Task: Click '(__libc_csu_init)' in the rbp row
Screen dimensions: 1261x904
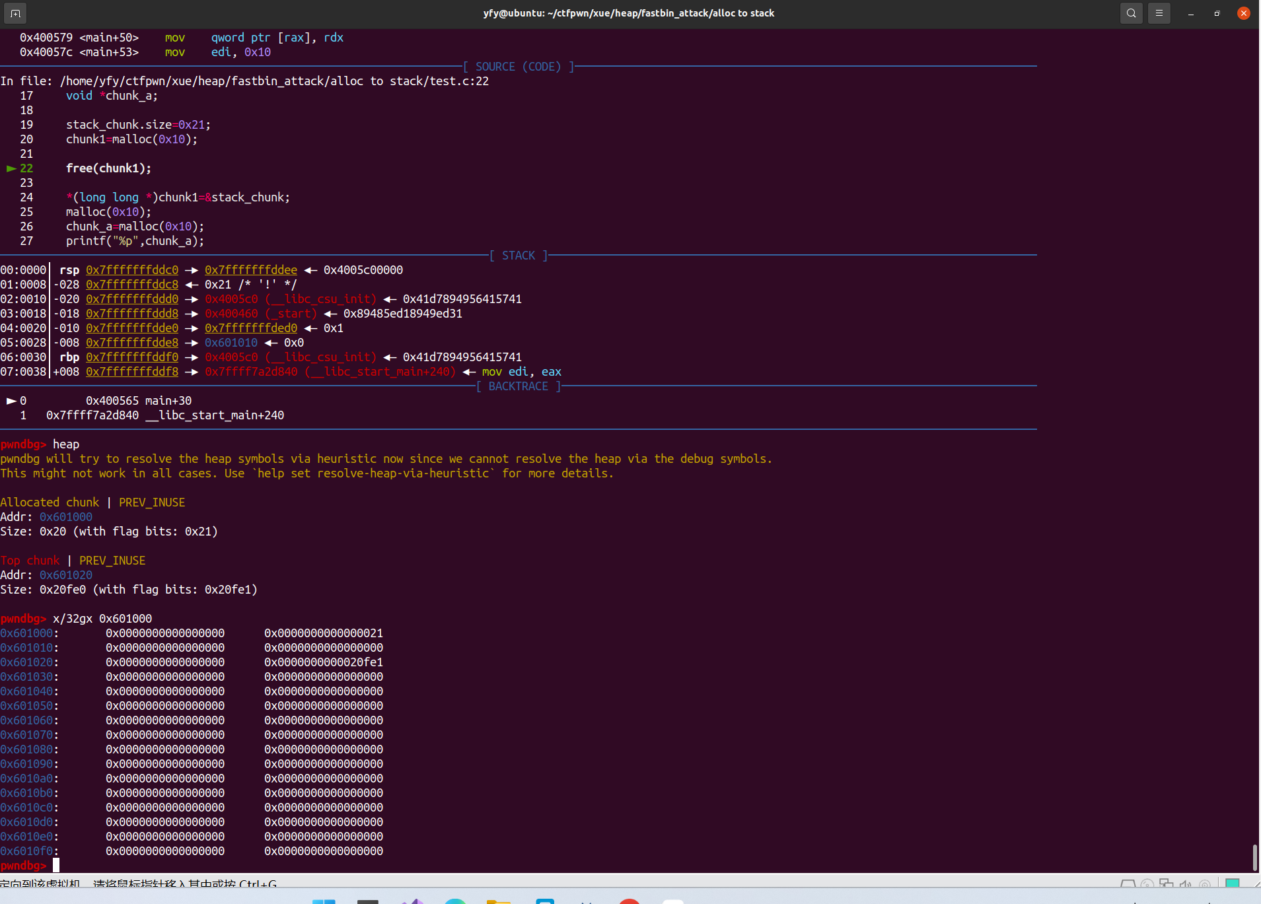Action: coord(320,357)
